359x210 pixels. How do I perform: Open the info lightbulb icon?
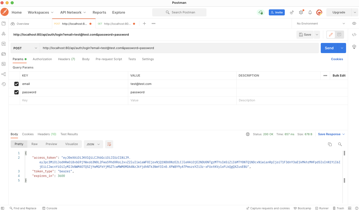click(354, 46)
